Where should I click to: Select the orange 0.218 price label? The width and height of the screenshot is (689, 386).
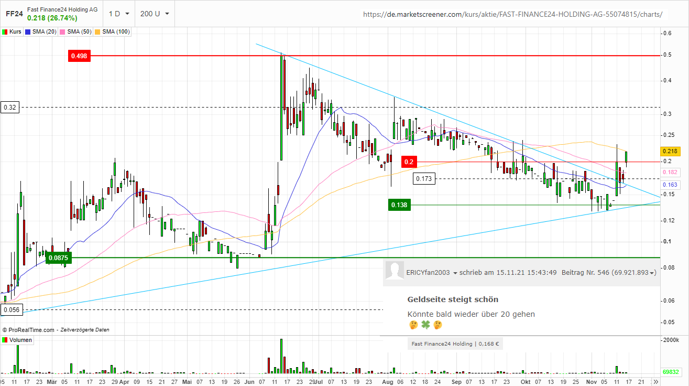click(671, 151)
